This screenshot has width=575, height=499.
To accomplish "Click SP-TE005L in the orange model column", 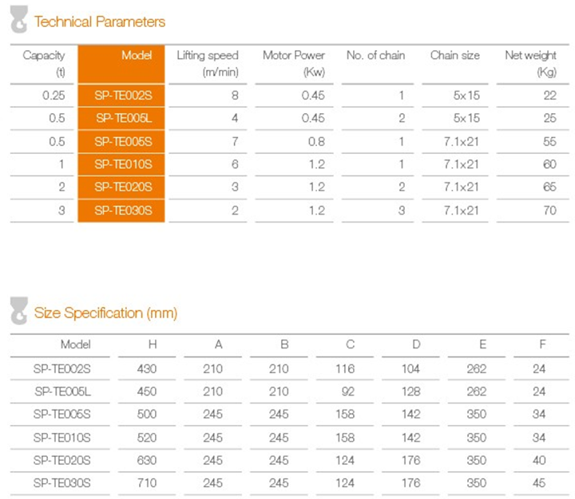I will [x=122, y=119].
